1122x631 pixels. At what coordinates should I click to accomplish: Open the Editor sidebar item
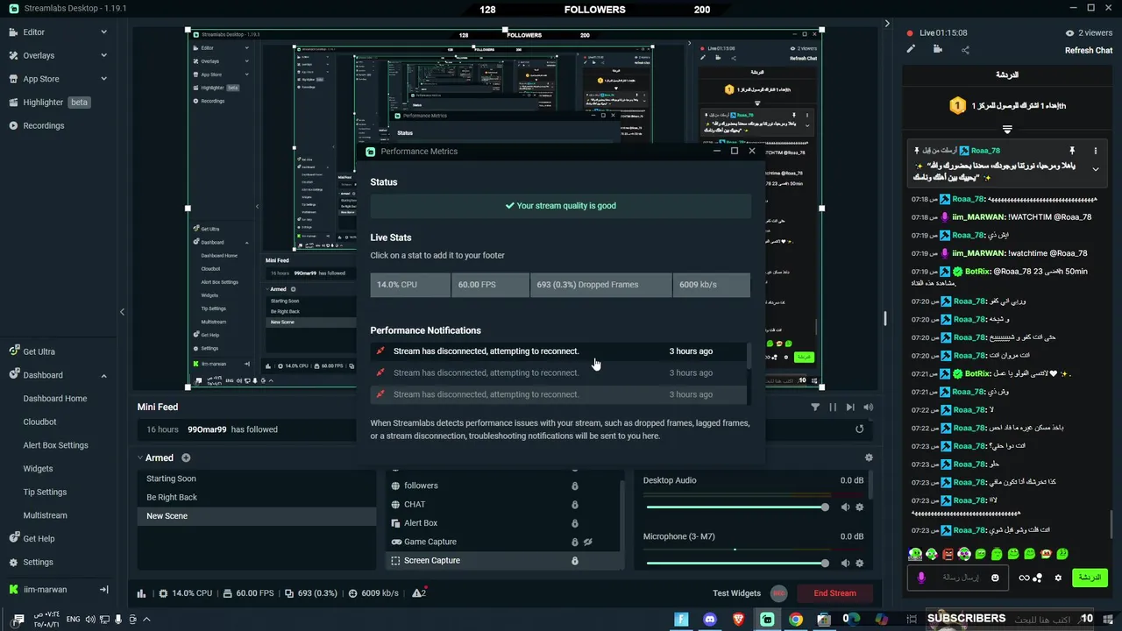coord(33,32)
